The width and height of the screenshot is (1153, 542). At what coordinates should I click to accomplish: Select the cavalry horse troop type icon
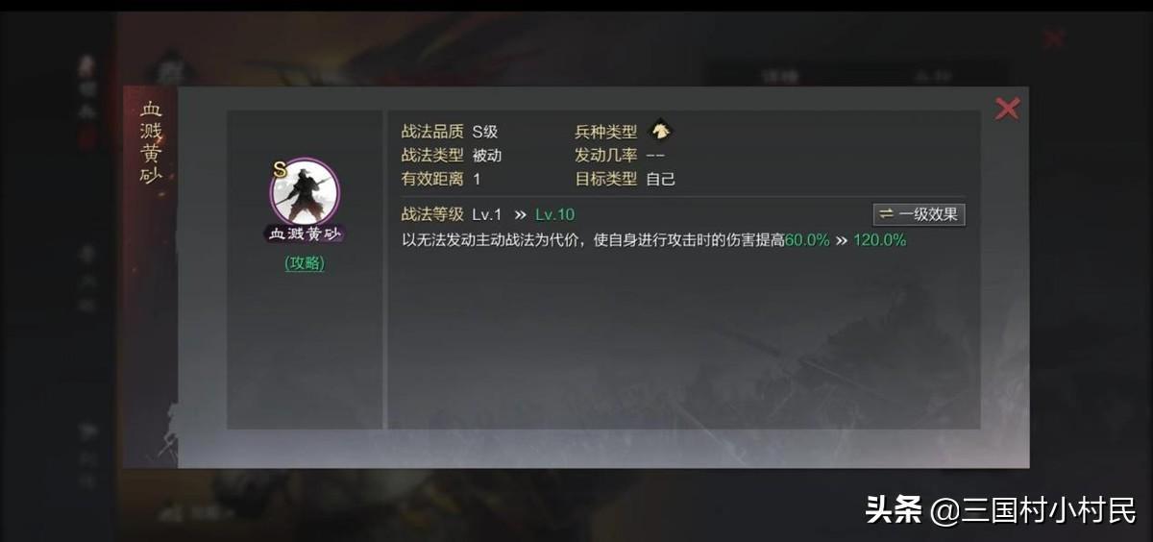pos(660,131)
